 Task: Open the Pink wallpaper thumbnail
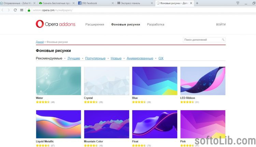coord(203,124)
